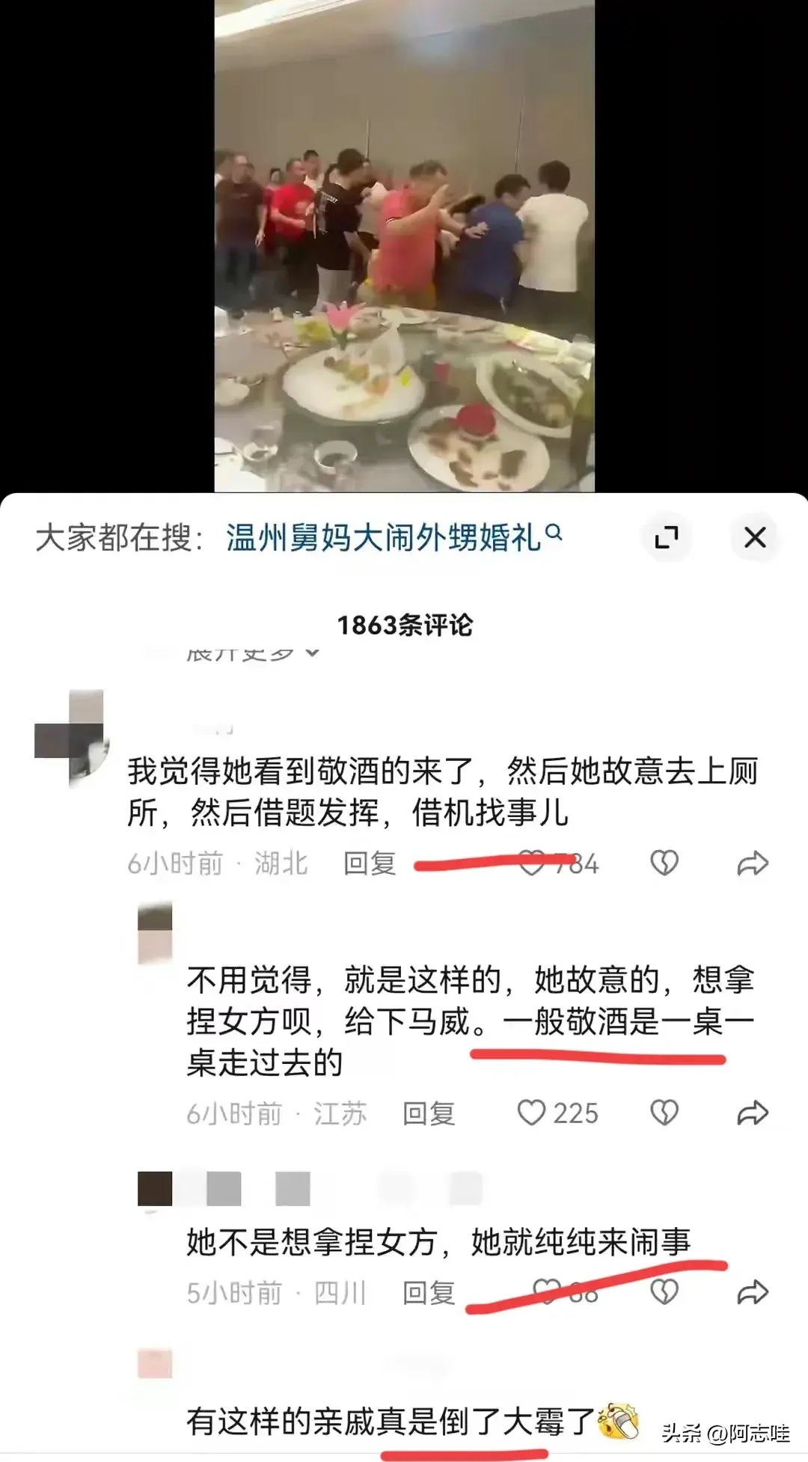This screenshot has height=1462, width=808.
Task: Dislike the Jiangsu reply comment
Action: pyautogui.click(x=664, y=1113)
